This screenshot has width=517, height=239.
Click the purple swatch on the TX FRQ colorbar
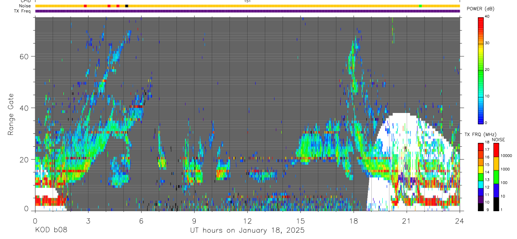pyautogui.click(x=480, y=200)
